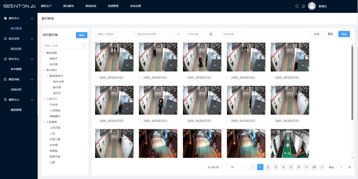358x179 pixels.
Task: Focus the 请输入关键词 search field
Action: click(x=115, y=34)
